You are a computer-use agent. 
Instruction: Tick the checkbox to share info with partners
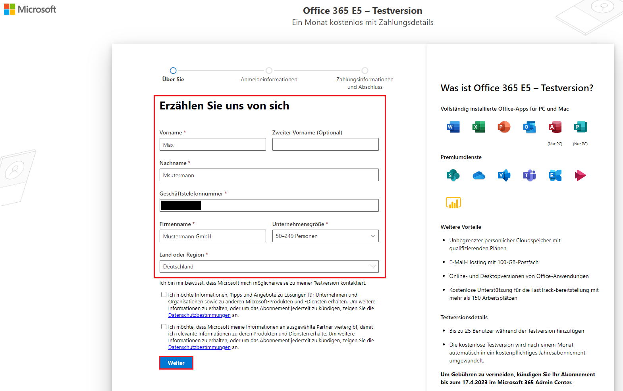click(x=164, y=327)
